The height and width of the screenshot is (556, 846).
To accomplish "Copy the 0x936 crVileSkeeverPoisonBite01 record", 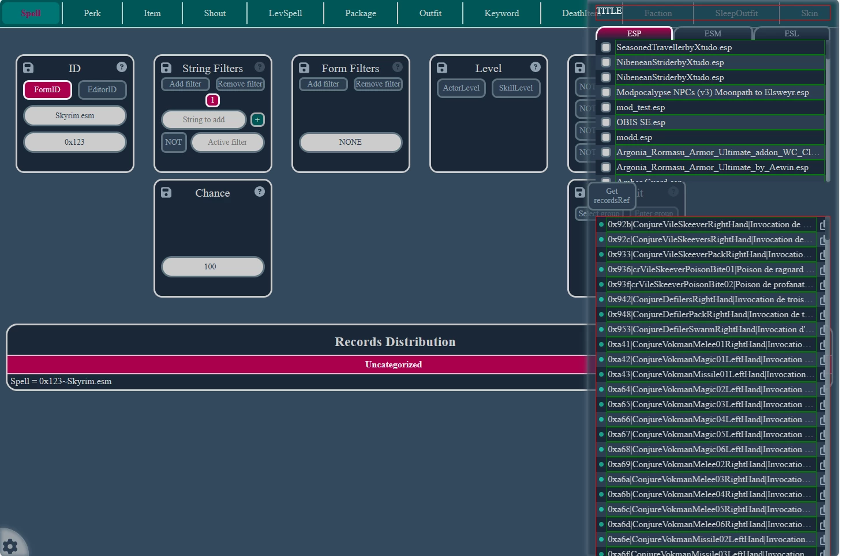I will point(823,270).
